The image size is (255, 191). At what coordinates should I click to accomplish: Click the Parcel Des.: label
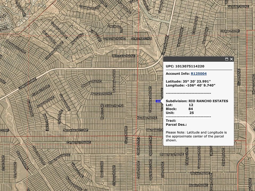coord(176,125)
